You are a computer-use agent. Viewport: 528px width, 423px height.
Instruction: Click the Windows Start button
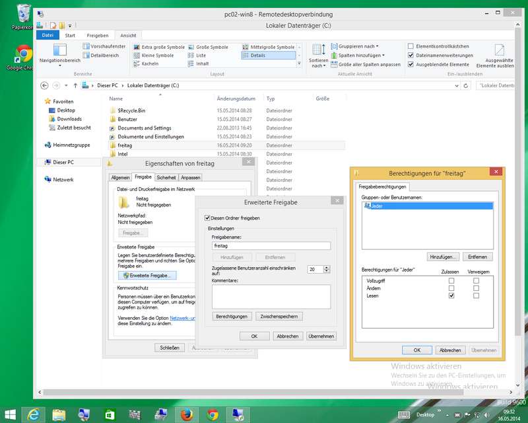tap(9, 414)
